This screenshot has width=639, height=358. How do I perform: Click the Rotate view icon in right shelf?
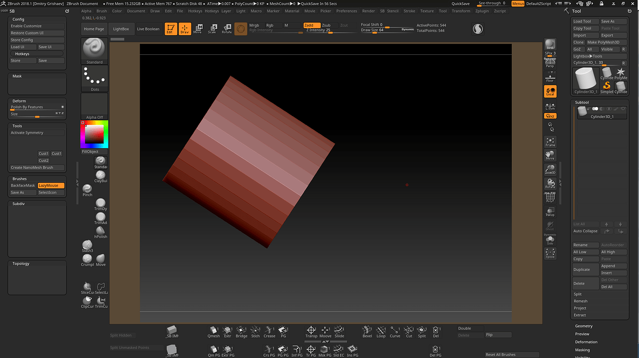[x=550, y=184]
